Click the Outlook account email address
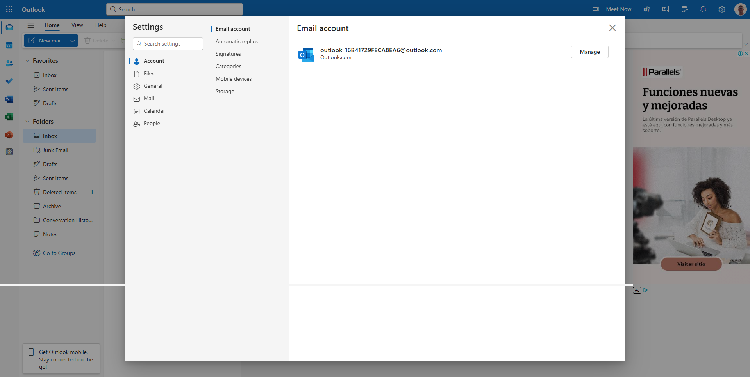Image resolution: width=750 pixels, height=377 pixels. coord(381,50)
